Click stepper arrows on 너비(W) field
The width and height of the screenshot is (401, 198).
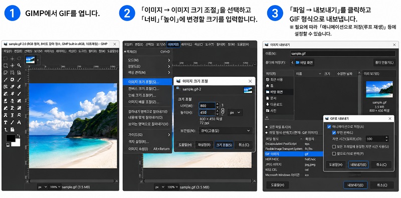(x=218, y=105)
